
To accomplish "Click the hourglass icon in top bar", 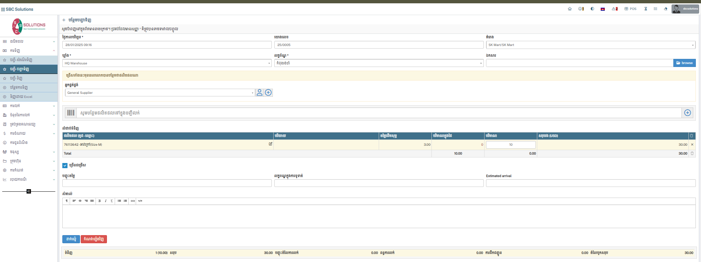I will click(x=646, y=9).
